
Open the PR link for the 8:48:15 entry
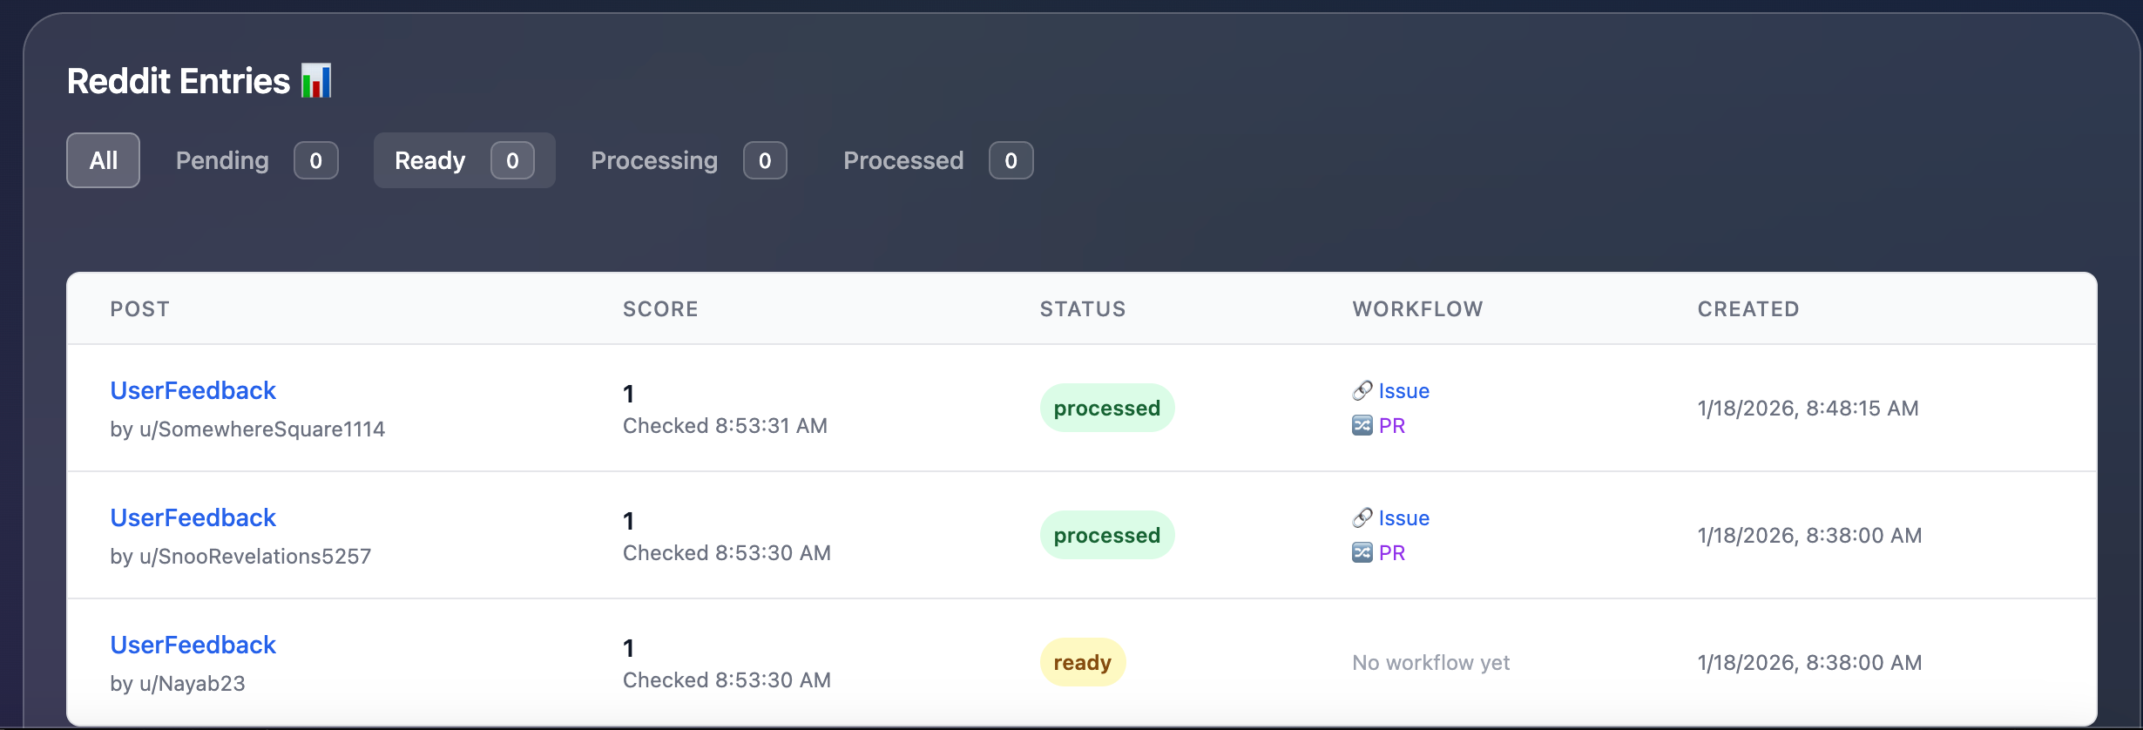[x=1392, y=426]
